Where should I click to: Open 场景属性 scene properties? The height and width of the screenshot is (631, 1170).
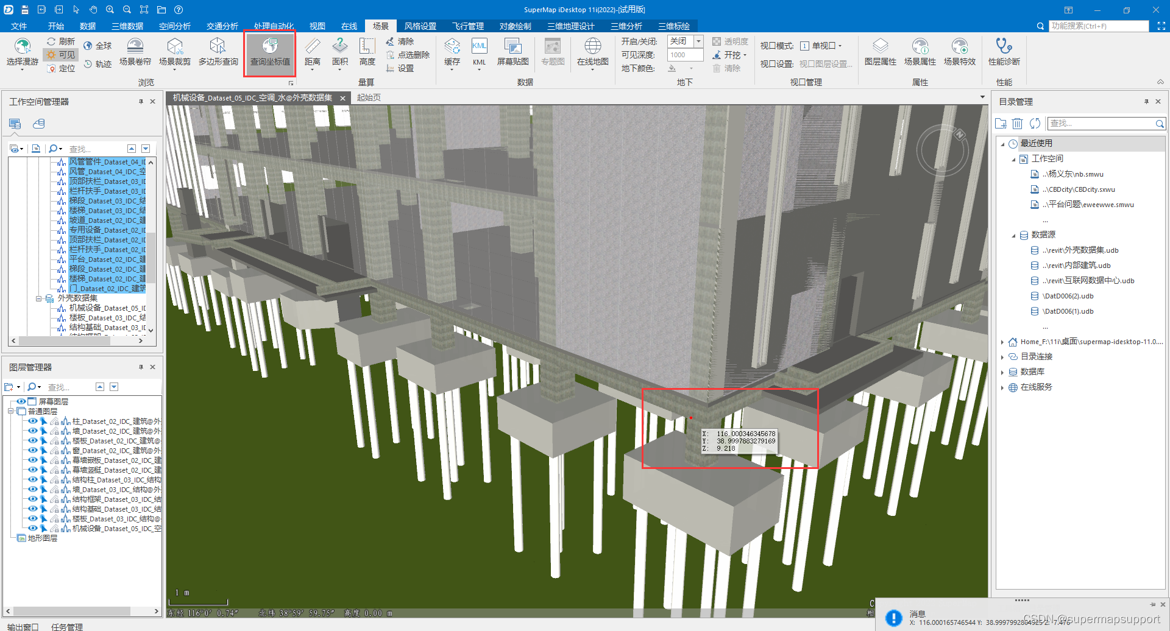click(x=920, y=52)
